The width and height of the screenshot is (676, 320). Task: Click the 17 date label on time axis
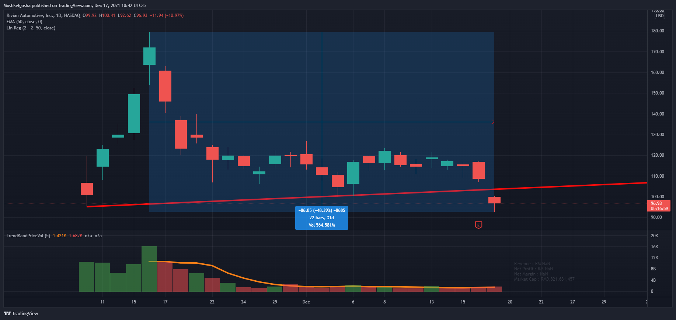165,302
